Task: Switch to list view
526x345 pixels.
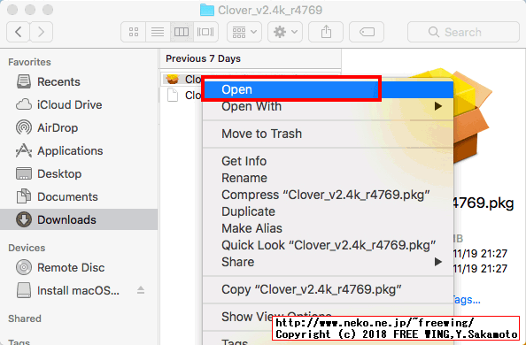Action: point(158,32)
